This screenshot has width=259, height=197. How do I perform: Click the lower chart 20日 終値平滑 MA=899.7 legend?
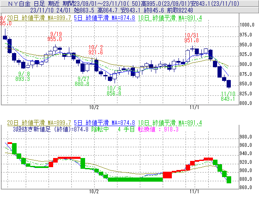[x=39, y=123]
